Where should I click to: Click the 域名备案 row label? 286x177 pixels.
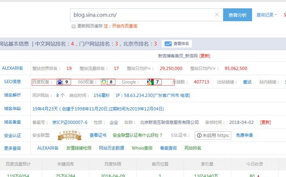[12, 122]
